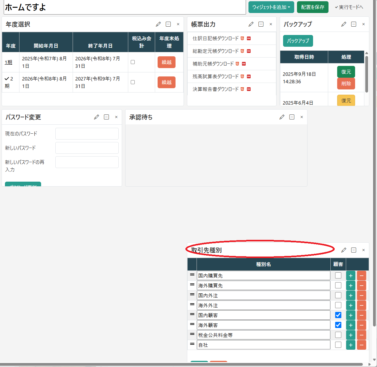Image resolution: width=377 pixels, height=367 pixels.
Task: Download PDF of 総勘定元帳
Action: [x=249, y=51]
